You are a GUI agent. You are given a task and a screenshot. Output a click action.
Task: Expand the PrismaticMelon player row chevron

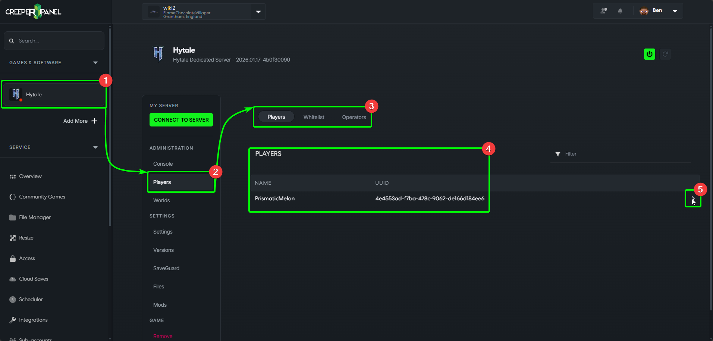click(693, 198)
